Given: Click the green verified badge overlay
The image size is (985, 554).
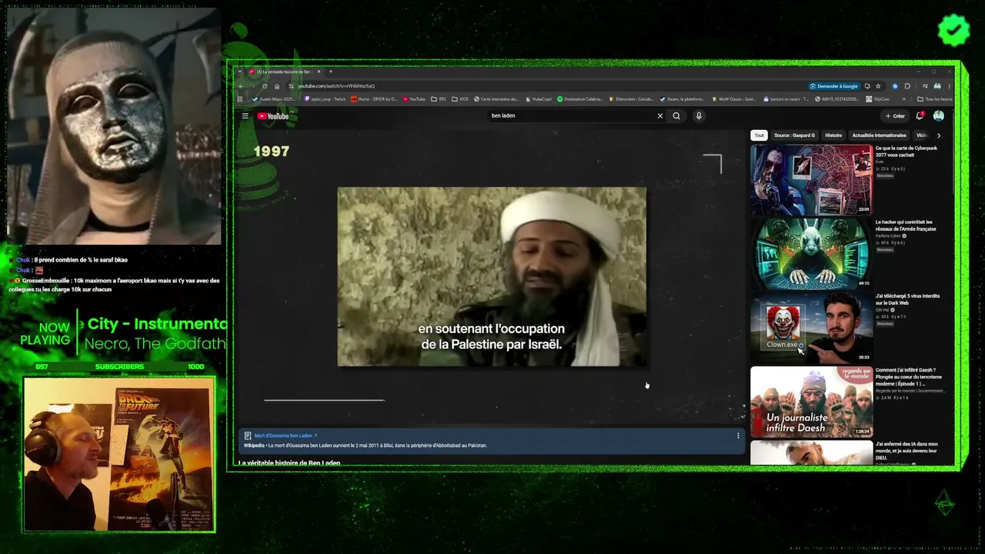Looking at the screenshot, I should [x=954, y=30].
